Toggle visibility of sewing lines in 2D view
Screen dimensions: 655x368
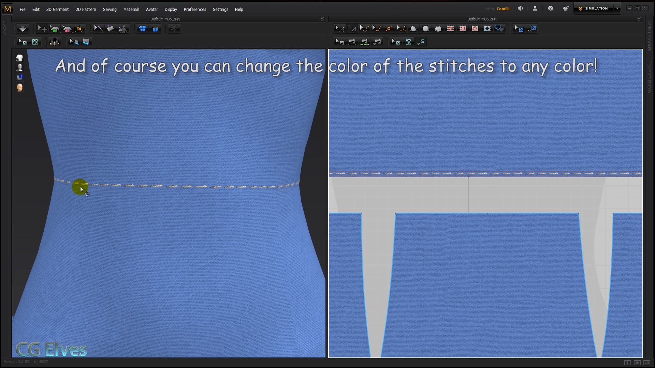click(377, 42)
